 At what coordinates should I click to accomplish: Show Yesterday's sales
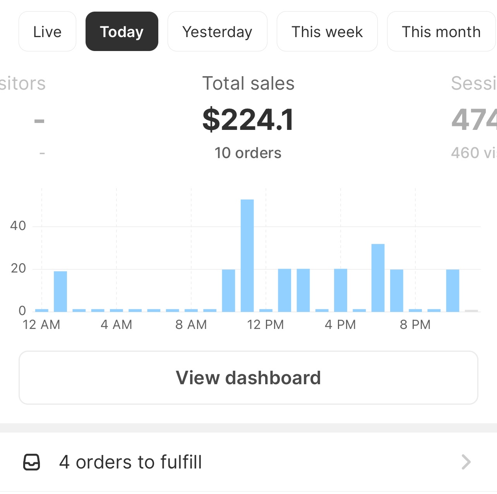(218, 31)
